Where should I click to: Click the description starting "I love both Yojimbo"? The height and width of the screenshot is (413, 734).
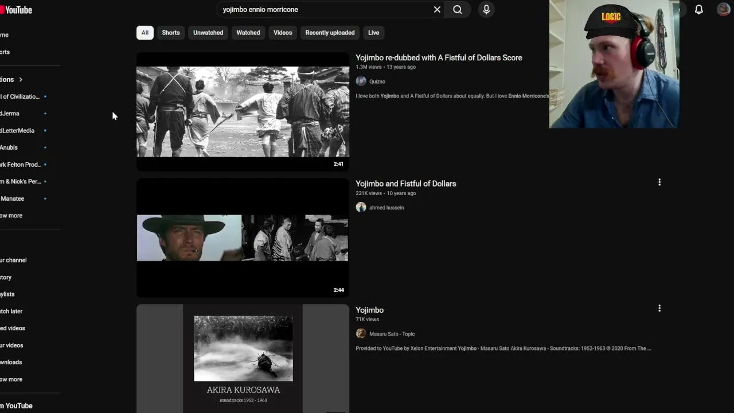(452, 96)
